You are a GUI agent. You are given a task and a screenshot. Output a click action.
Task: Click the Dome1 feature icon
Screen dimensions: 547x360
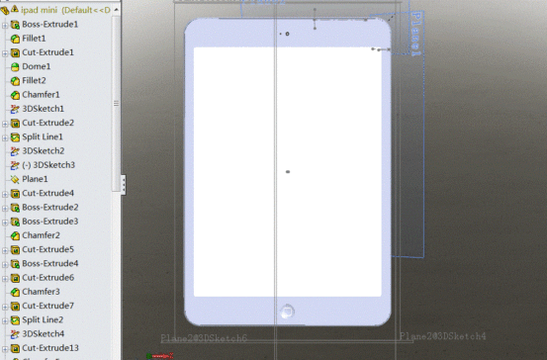(x=15, y=67)
